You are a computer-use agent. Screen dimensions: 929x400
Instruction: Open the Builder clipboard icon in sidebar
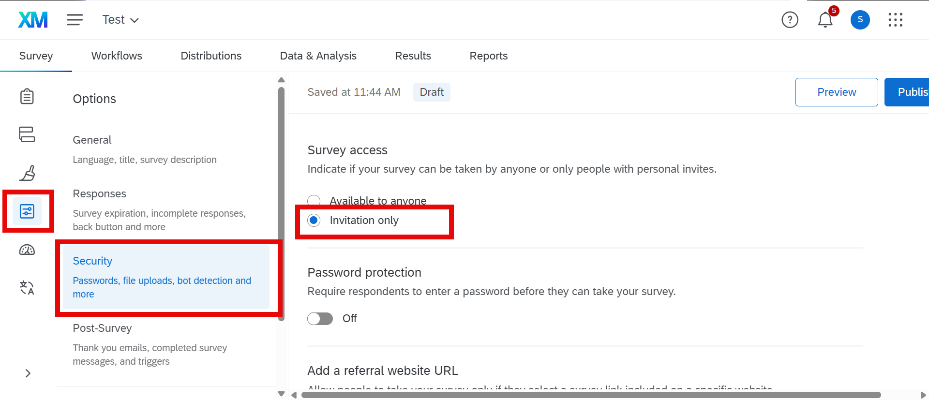pos(27,96)
